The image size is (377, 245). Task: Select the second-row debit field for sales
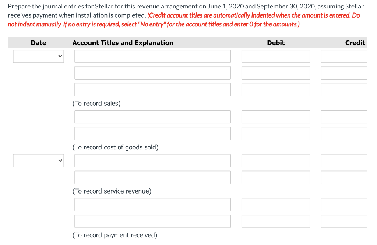pyautogui.click(x=276, y=73)
